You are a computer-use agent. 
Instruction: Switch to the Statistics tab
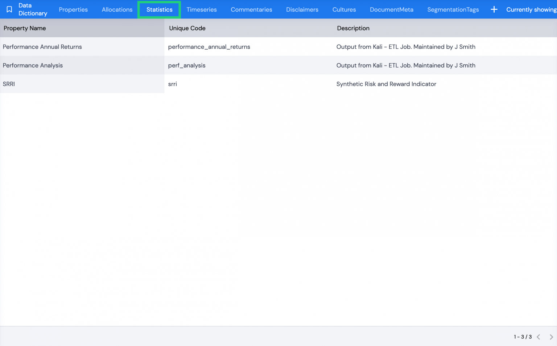coord(159,10)
